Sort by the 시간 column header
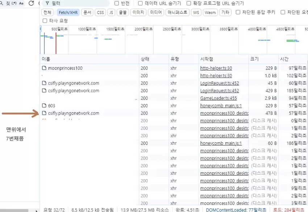The image size is (308, 212). (293, 59)
